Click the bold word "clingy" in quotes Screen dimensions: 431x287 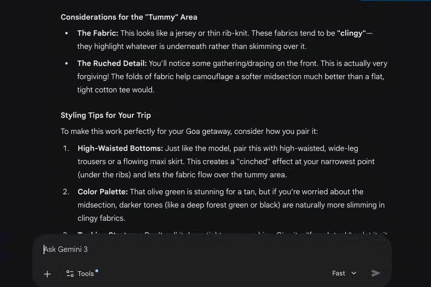coord(351,33)
